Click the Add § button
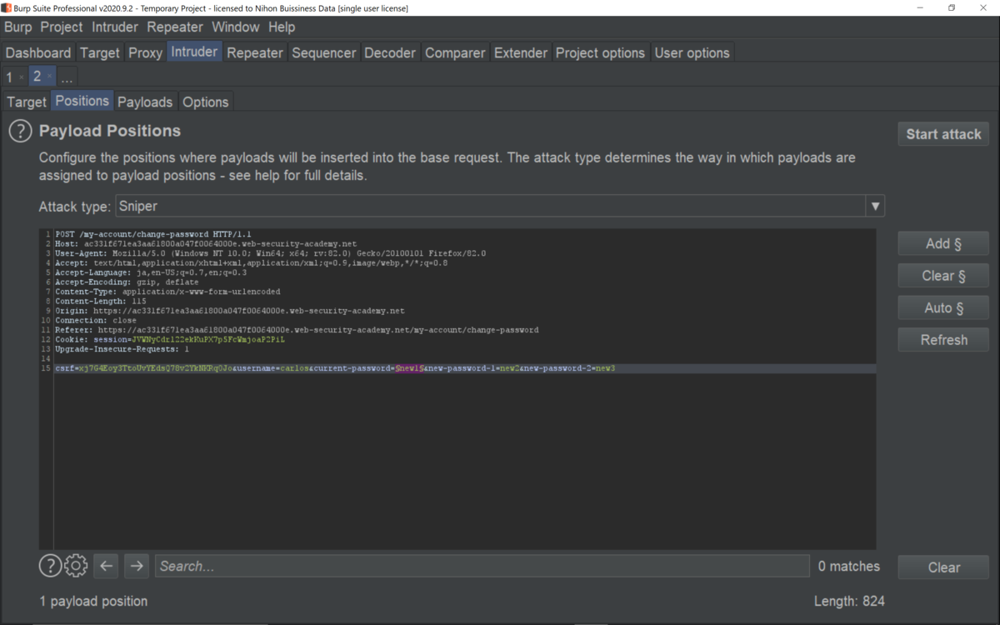The image size is (1000, 625). point(944,244)
